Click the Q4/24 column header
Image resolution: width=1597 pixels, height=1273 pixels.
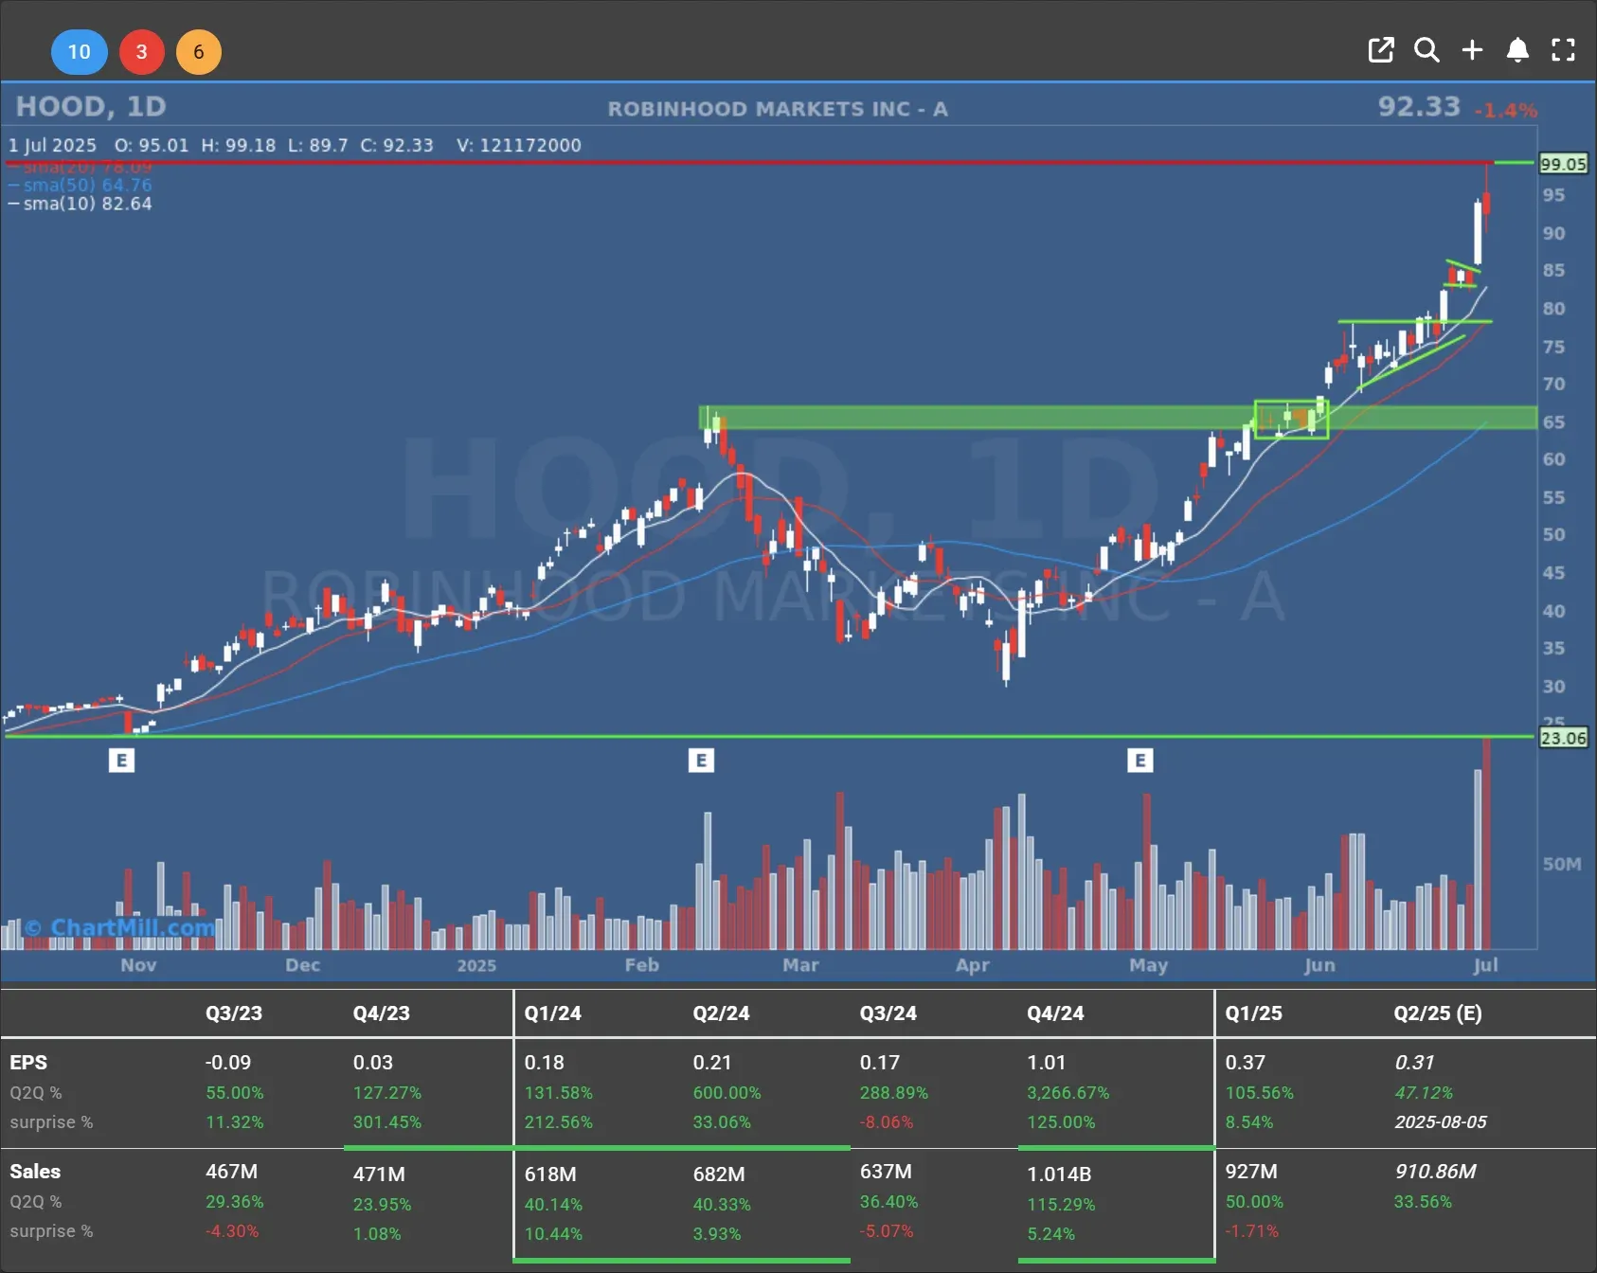1055,1013
